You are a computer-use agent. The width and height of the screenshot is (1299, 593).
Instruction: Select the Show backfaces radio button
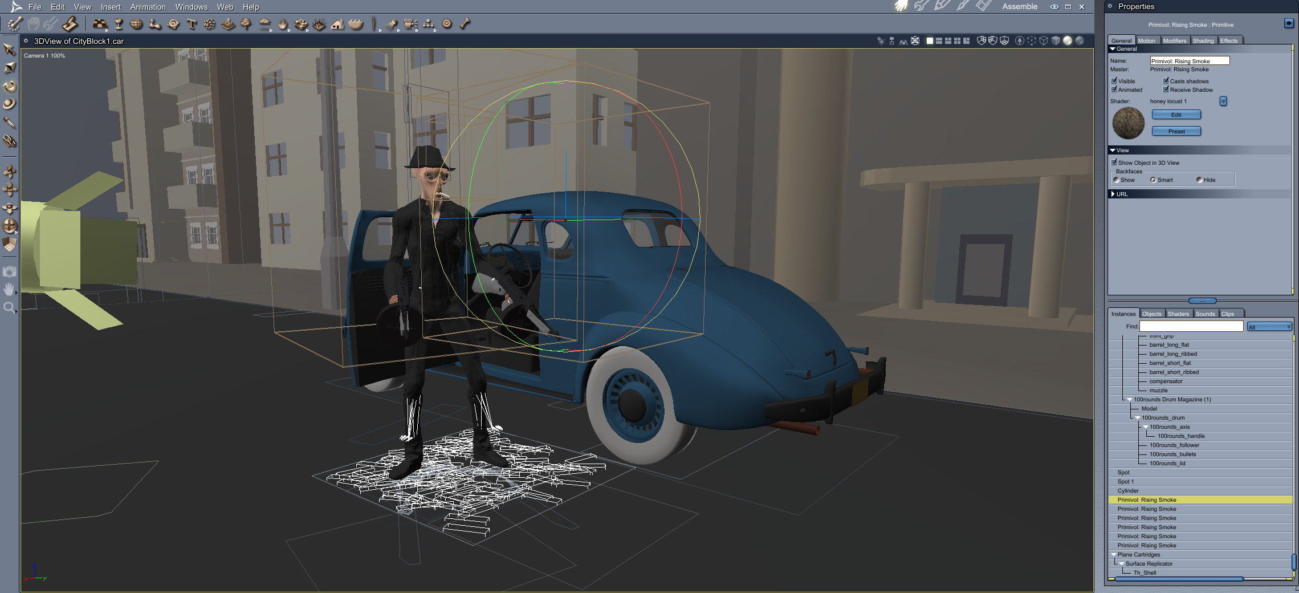click(x=1117, y=180)
